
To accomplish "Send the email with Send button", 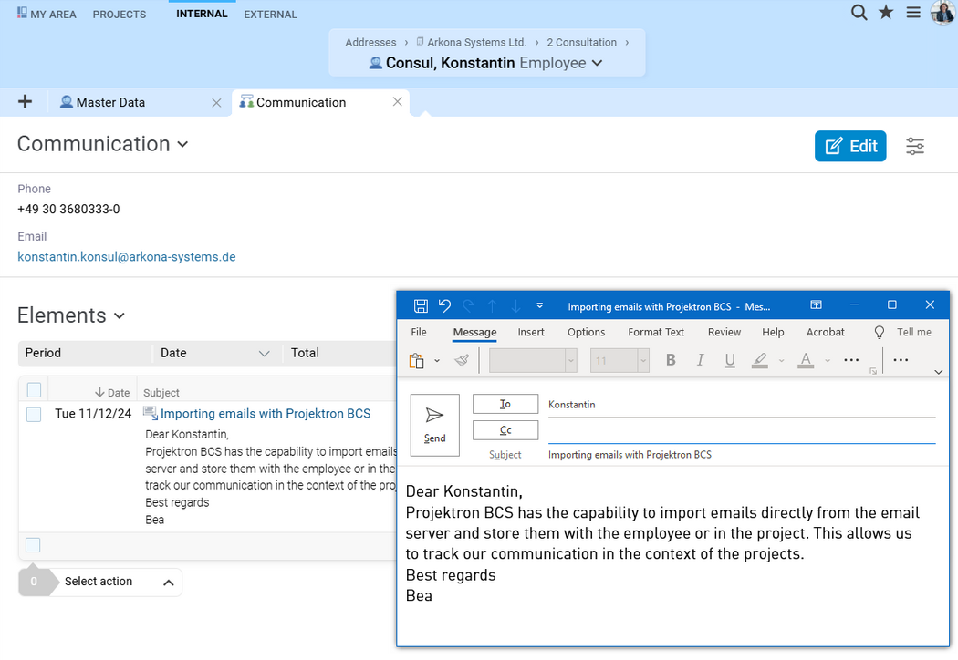I will click(434, 425).
